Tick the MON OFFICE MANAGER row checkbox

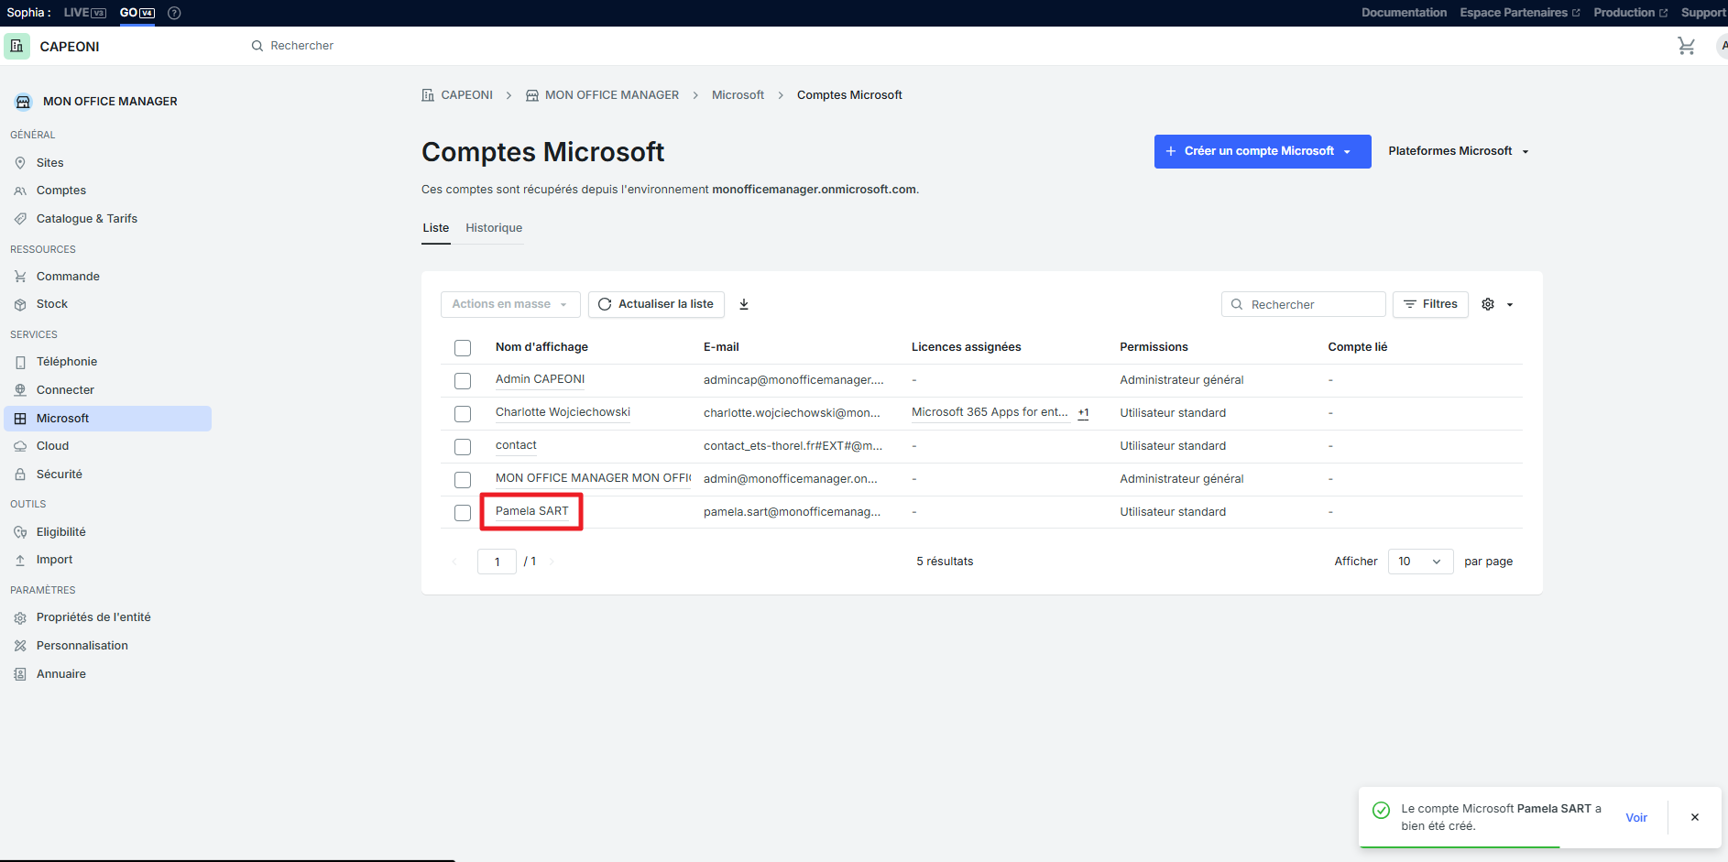coord(463,480)
